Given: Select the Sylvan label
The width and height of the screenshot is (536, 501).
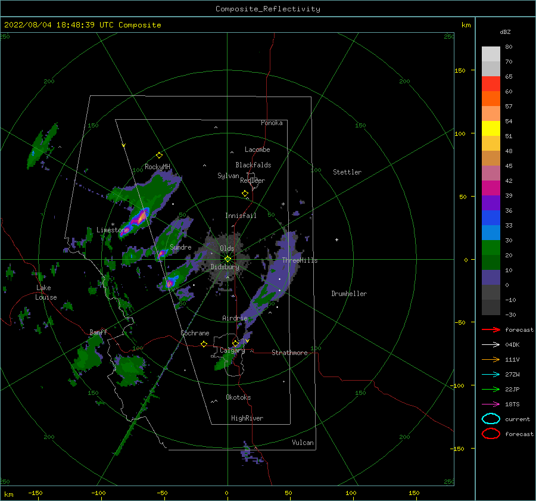Looking at the screenshot, I should (x=228, y=176).
